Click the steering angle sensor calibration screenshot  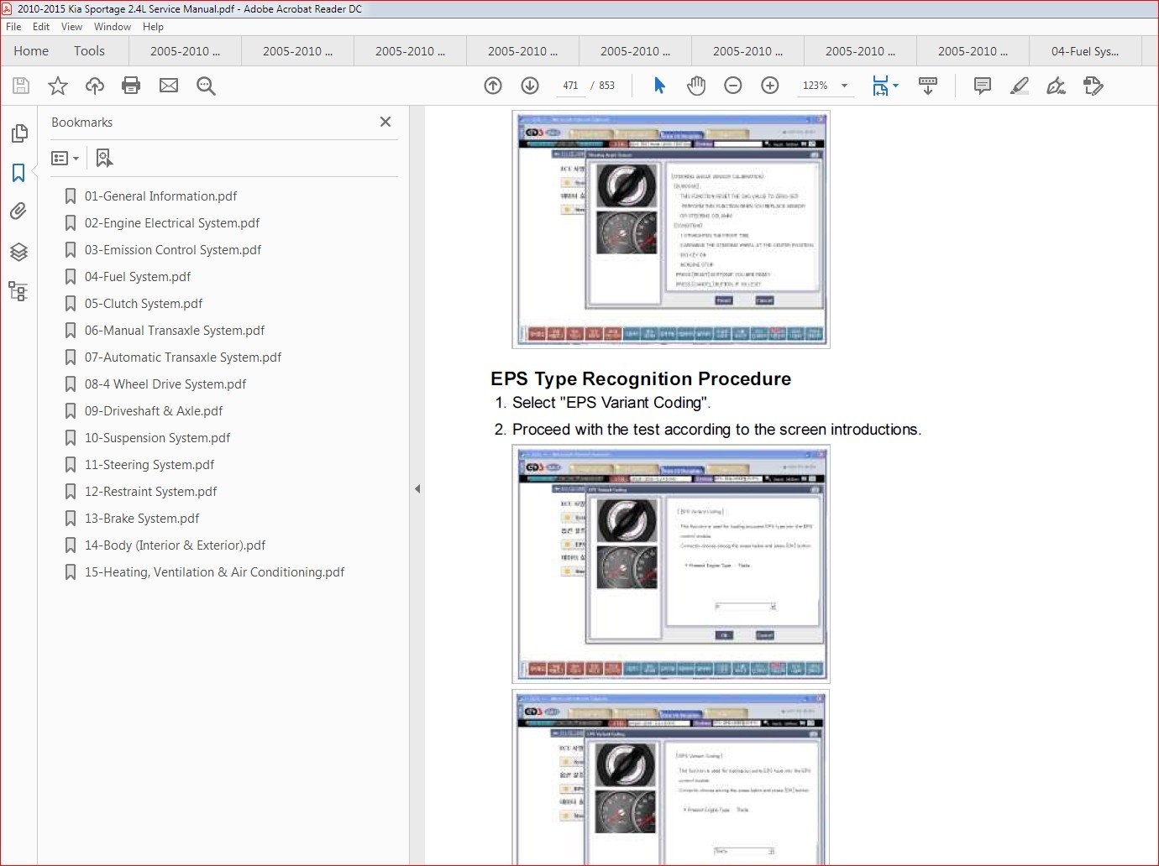(x=671, y=229)
